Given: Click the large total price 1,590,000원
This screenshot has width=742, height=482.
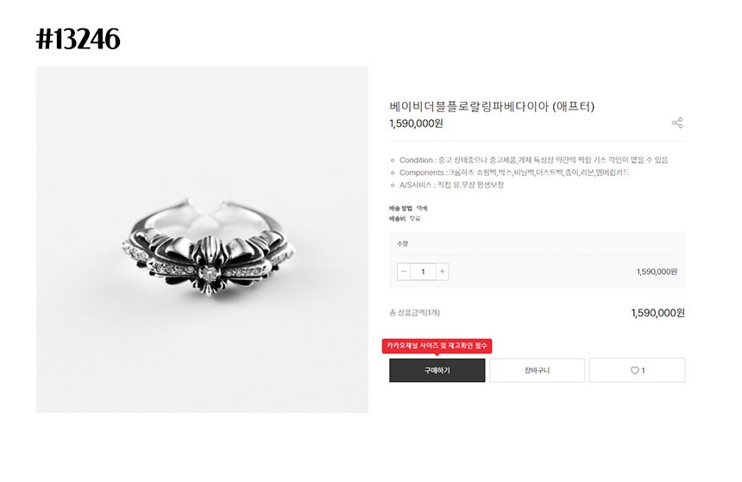Looking at the screenshot, I should (657, 312).
